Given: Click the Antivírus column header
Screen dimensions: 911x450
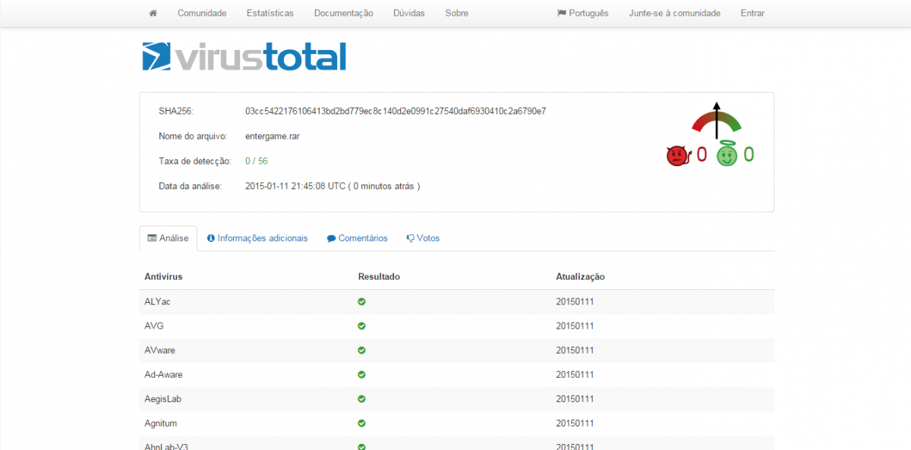Looking at the screenshot, I should [163, 276].
